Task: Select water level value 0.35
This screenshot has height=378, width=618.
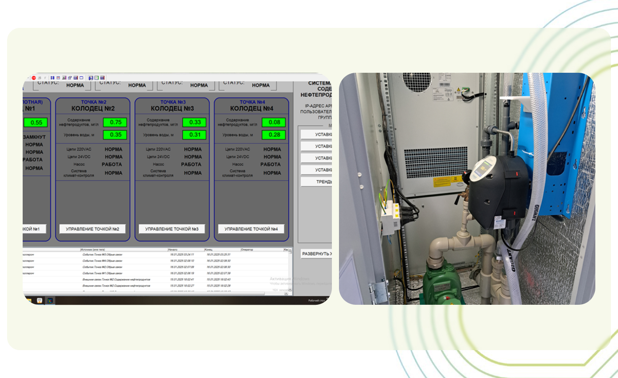Action: point(115,135)
